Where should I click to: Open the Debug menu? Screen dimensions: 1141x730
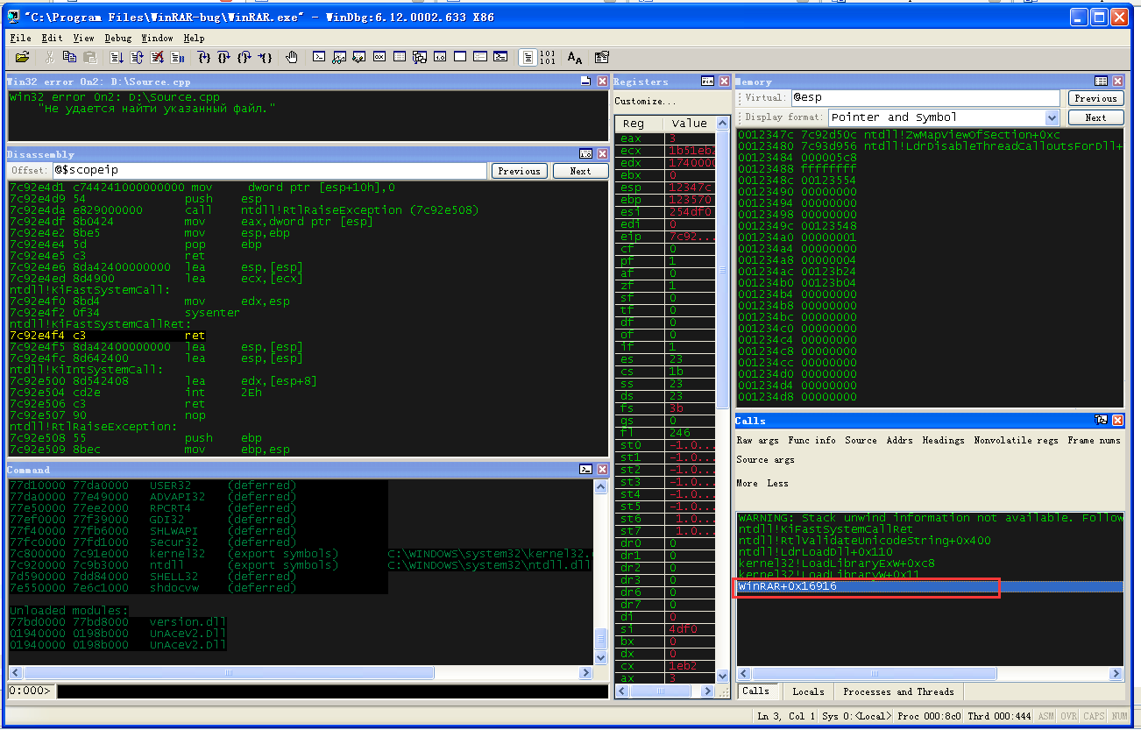(x=118, y=38)
